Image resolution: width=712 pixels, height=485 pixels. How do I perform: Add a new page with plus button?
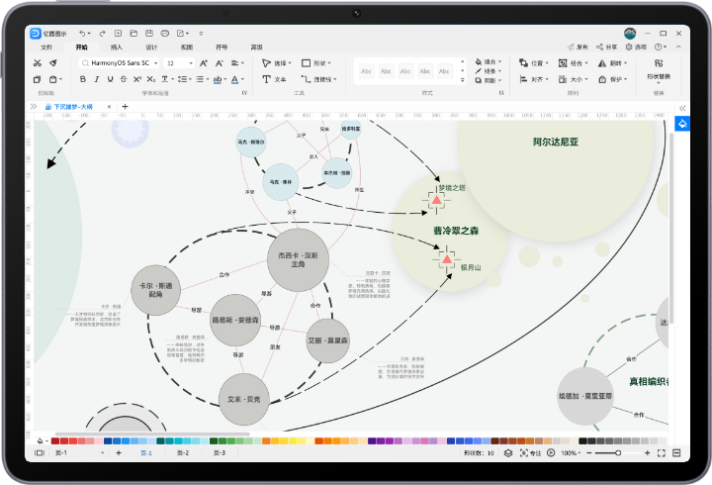[x=119, y=452]
